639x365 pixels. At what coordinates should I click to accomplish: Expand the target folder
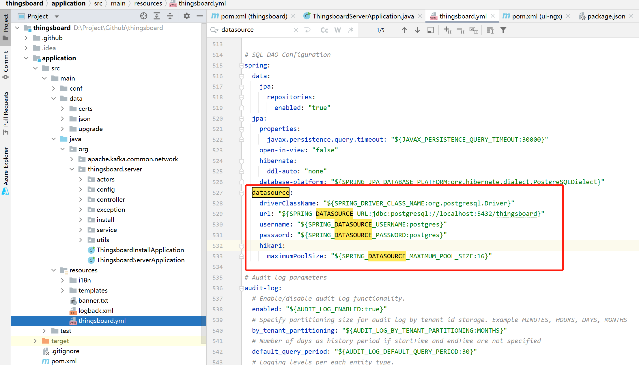pyautogui.click(x=35, y=341)
